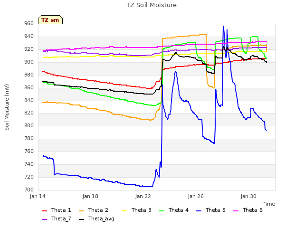Click the orange Theta_2 plateau near 940
304x228 pixels.
[184, 36]
